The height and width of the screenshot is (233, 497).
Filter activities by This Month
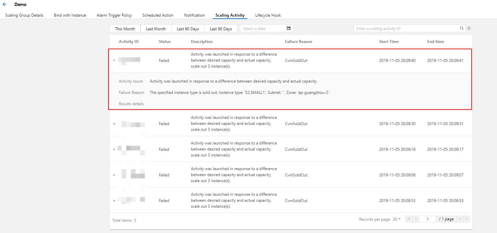[x=125, y=29]
